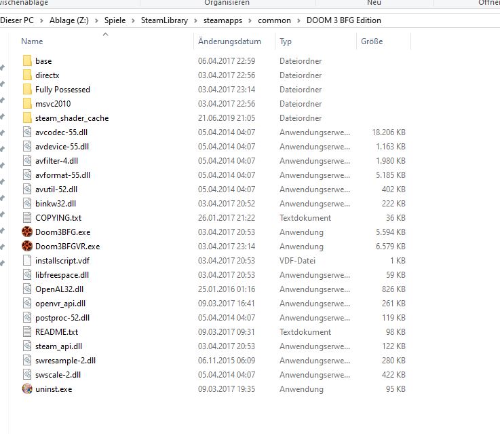500x434 pixels.
Task: Expand the chevron after SteamLibrary
Action: tap(195, 21)
